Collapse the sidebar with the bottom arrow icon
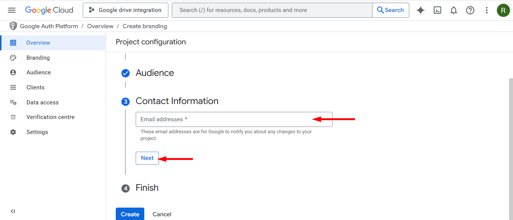Image resolution: width=513 pixels, height=220 pixels. point(13,211)
